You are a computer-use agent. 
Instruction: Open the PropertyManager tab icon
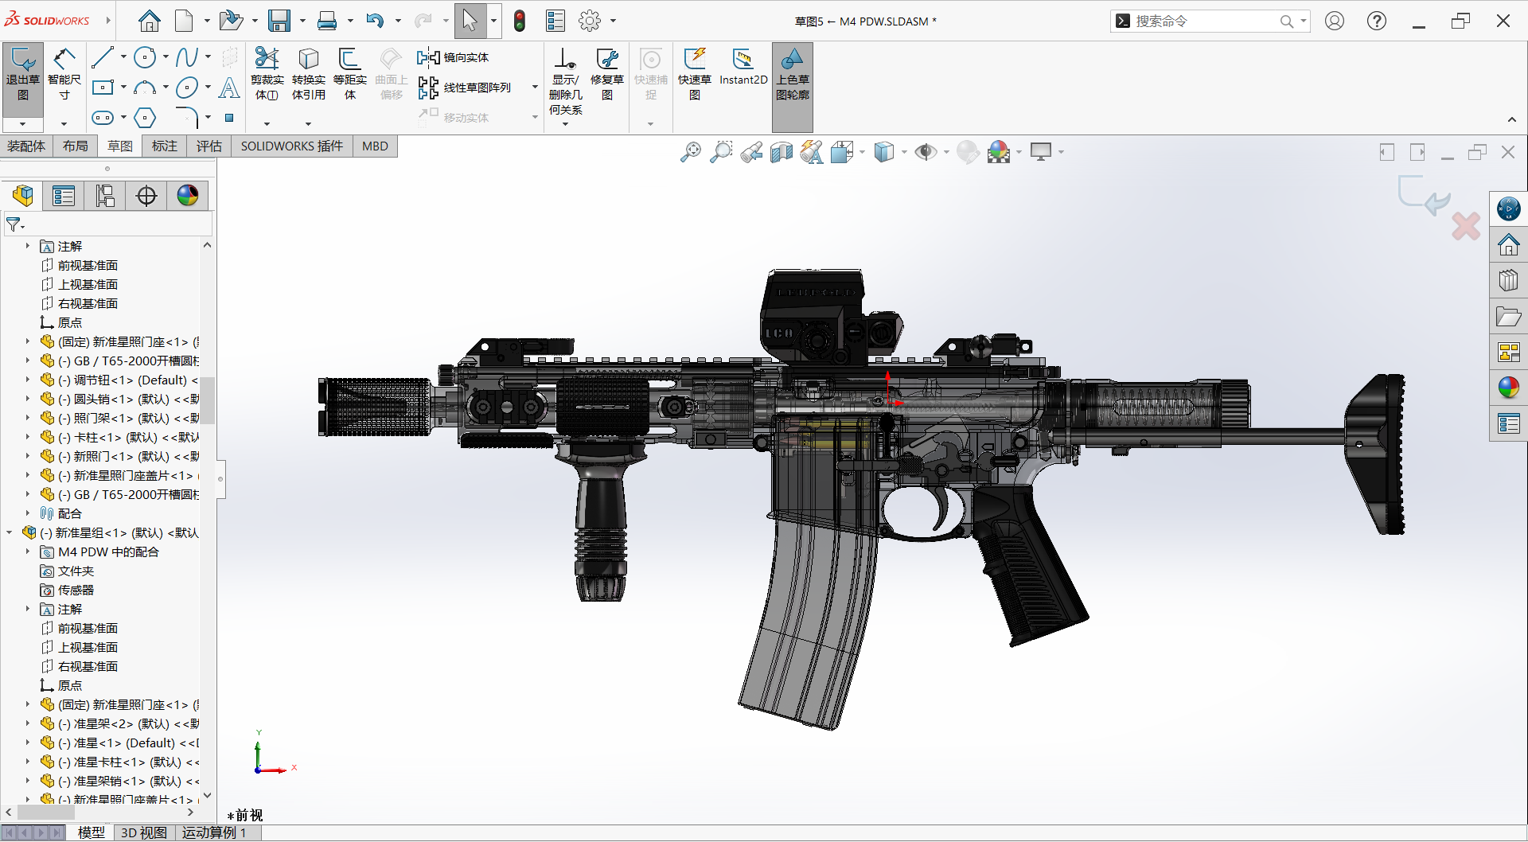tap(64, 196)
